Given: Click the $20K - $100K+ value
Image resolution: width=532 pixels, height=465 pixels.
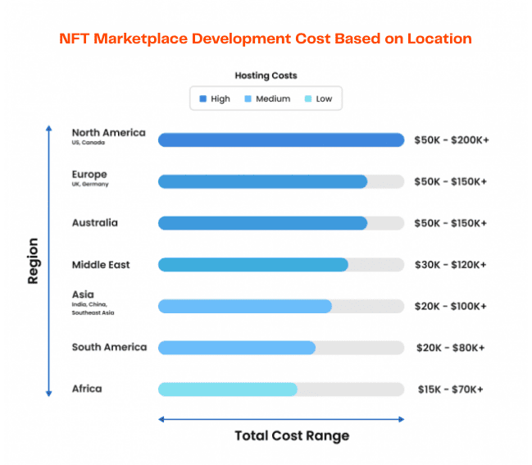Looking at the screenshot, I should point(451,307).
